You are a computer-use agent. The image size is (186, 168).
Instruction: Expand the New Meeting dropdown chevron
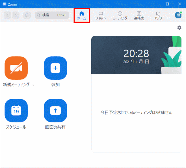coord(33,85)
